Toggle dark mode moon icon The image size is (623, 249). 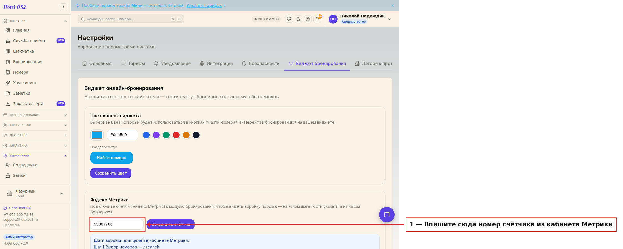coord(298,19)
